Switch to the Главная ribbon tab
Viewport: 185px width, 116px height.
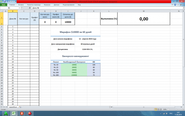coord(12,5)
